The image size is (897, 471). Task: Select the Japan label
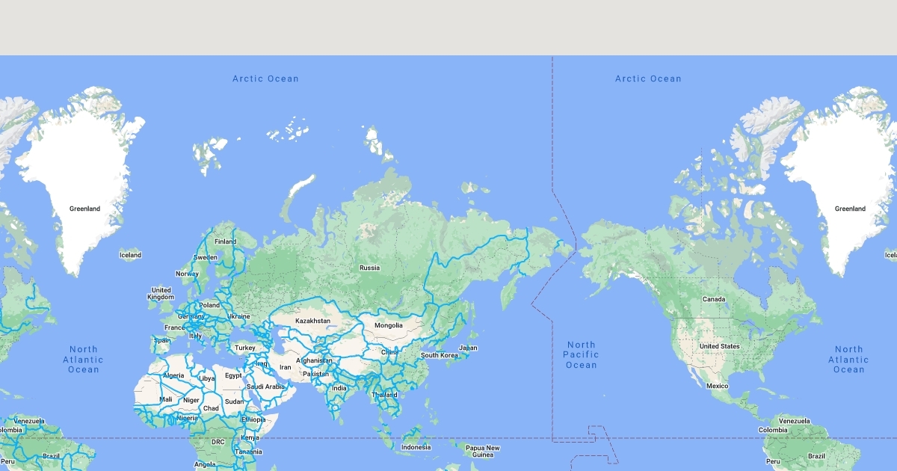[x=468, y=348]
